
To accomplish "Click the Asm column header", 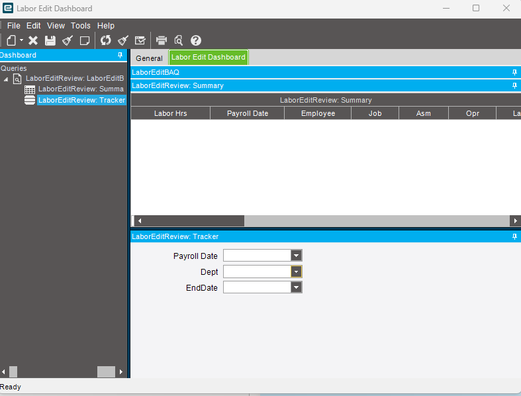I will point(424,113).
